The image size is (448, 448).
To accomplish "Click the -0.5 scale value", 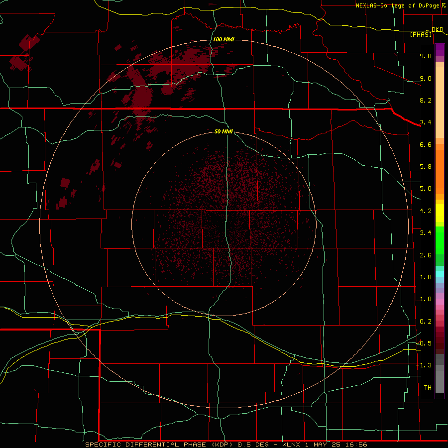I will [424, 343].
